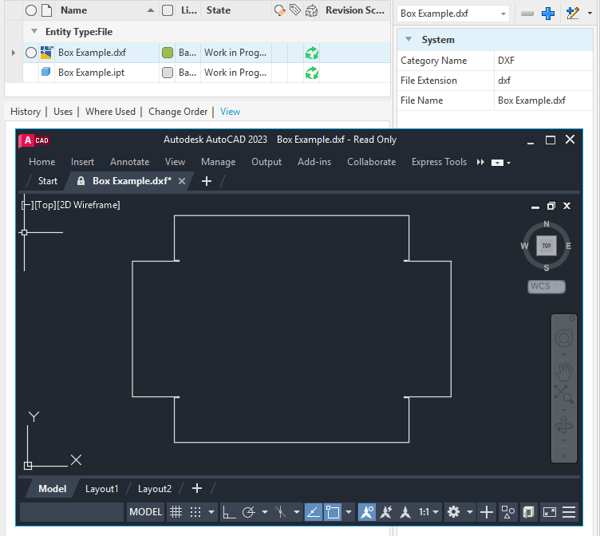Toggle the grid display in the status bar
Image resolution: width=600 pixels, height=536 pixels.
(x=176, y=512)
